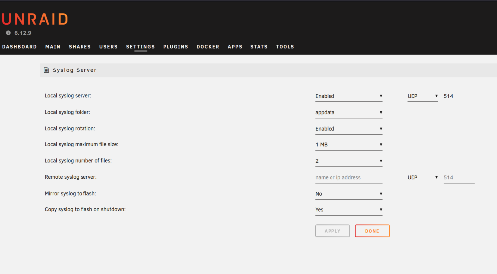The width and height of the screenshot is (497, 274).
Task: Click the Apply button
Action: pos(332,231)
